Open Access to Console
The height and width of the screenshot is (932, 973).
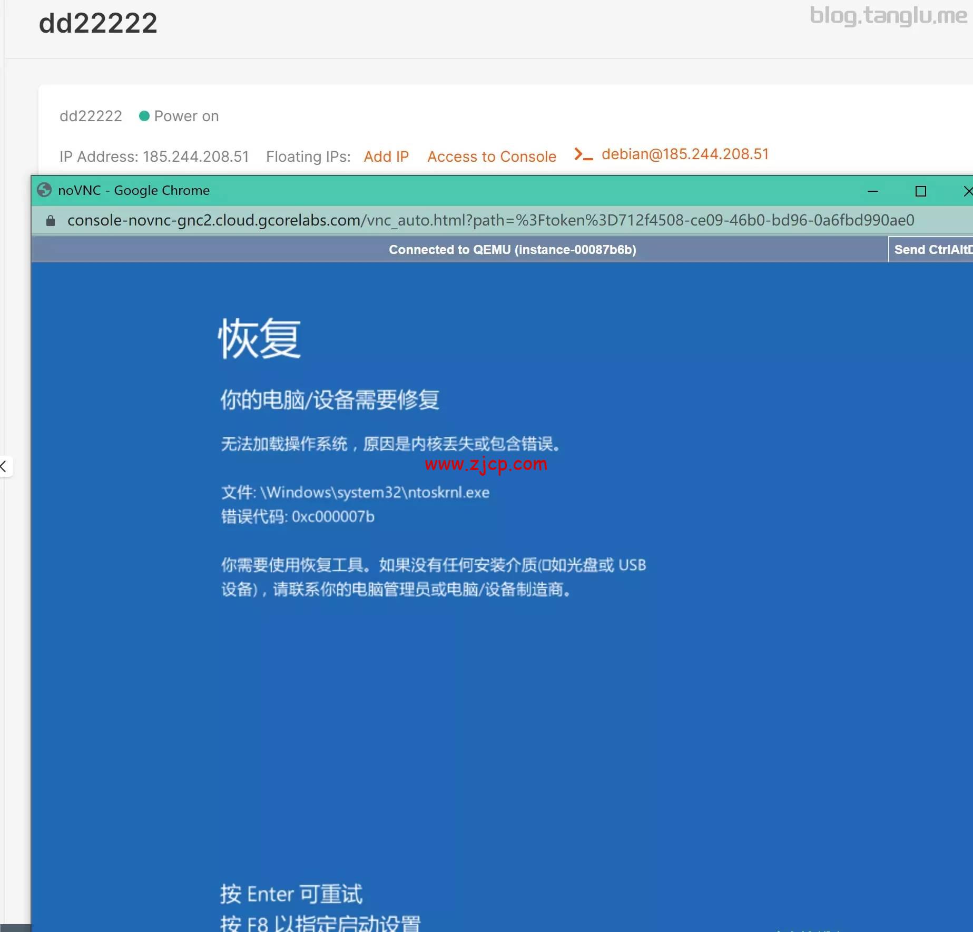pyautogui.click(x=492, y=156)
